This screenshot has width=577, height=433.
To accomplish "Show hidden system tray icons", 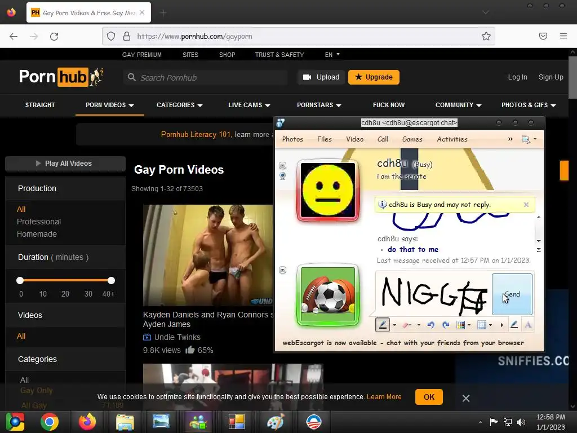I will click(x=480, y=422).
